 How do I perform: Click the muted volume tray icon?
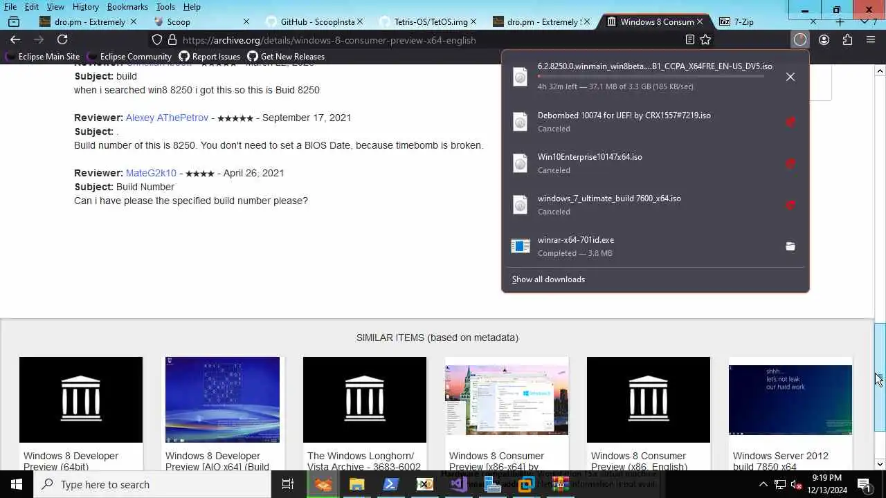click(796, 484)
